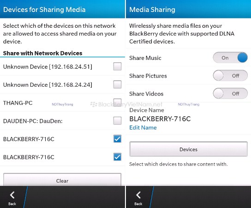Select the Unknown Device [192.168.24.24] row text
Image resolution: width=251 pixels, height=208 pixels.
click(x=48, y=85)
